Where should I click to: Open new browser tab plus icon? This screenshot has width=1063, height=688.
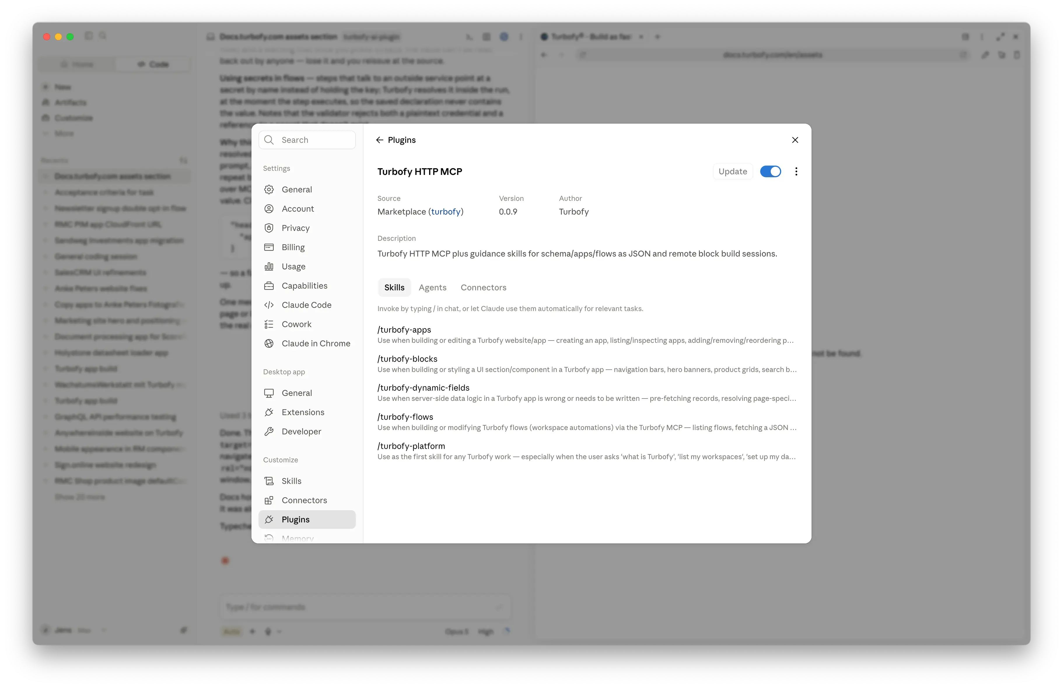658,37
